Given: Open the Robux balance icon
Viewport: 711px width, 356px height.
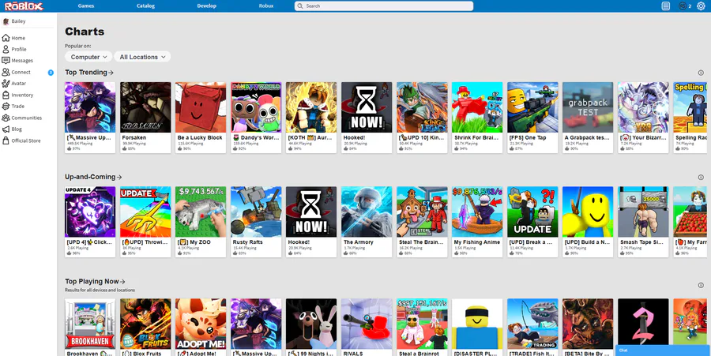Looking at the screenshot, I should coord(683,6).
